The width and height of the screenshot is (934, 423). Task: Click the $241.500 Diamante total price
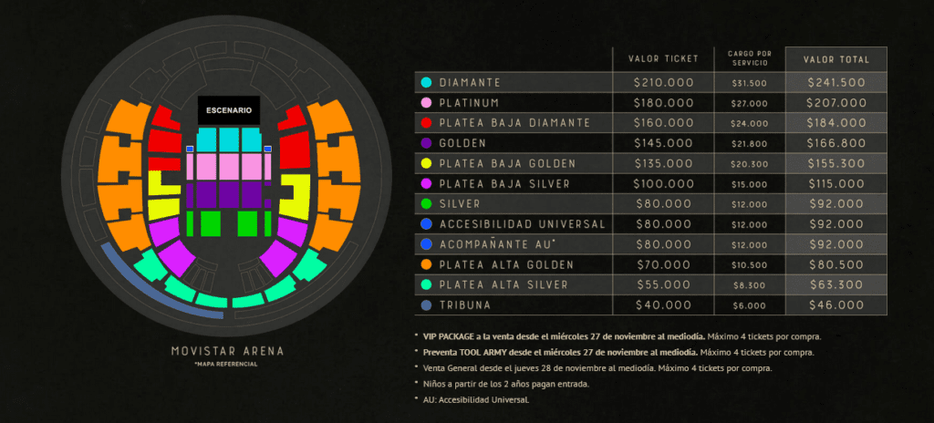tap(835, 82)
